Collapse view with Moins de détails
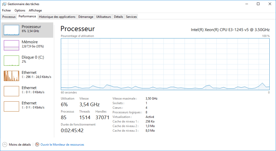This screenshot has width=276, height=151. [x=20, y=145]
